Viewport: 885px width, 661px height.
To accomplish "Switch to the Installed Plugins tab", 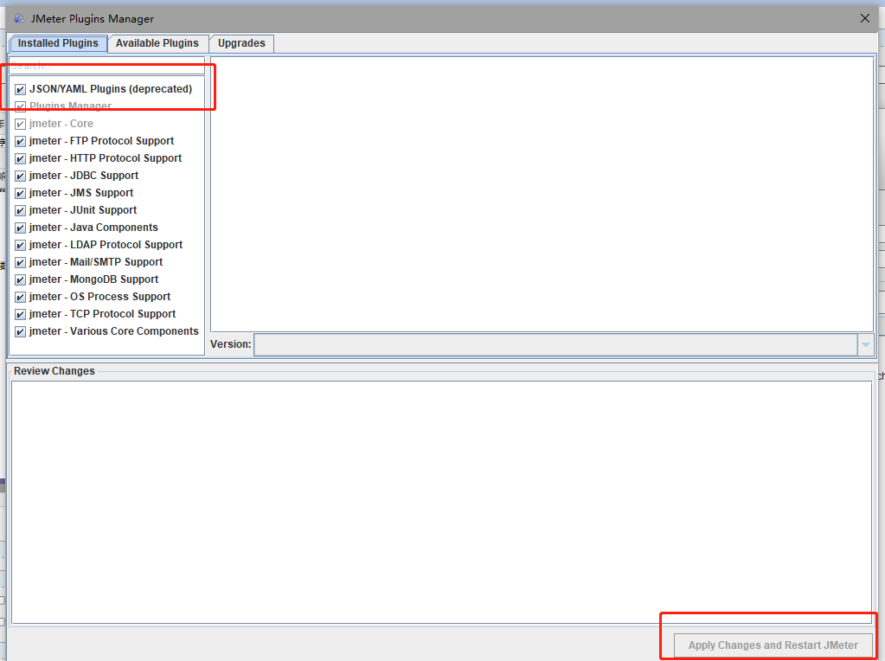I will [x=58, y=43].
